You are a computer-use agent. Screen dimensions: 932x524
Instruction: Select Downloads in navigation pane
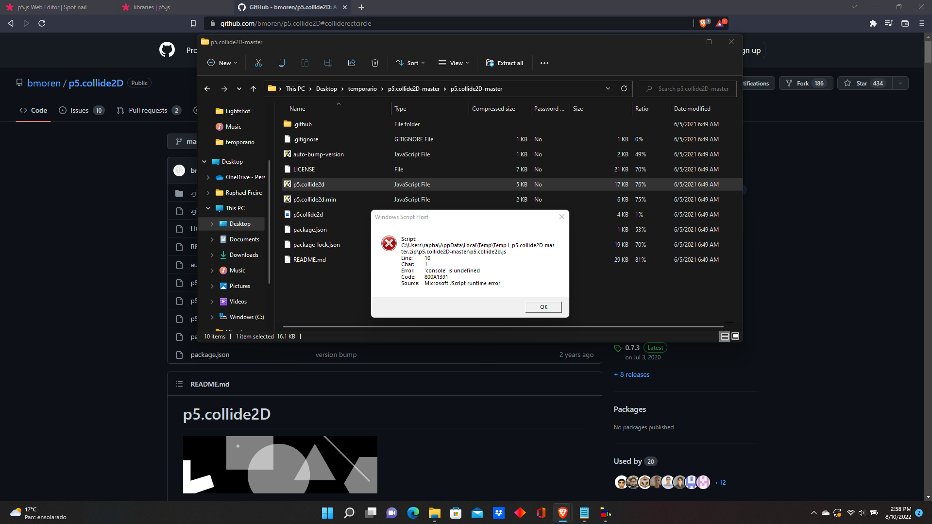(x=239, y=255)
